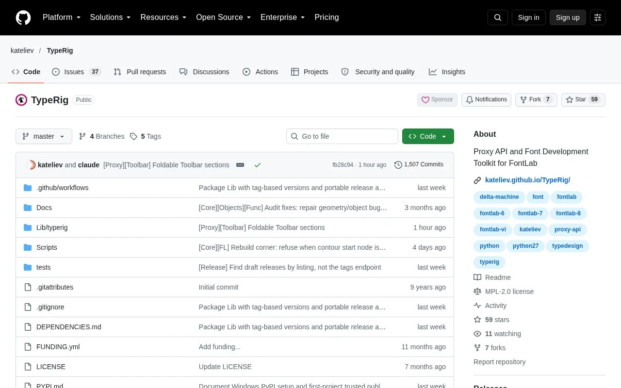The height and width of the screenshot is (388, 621).
Task: Star the TypeRig repository
Action: coord(583,99)
